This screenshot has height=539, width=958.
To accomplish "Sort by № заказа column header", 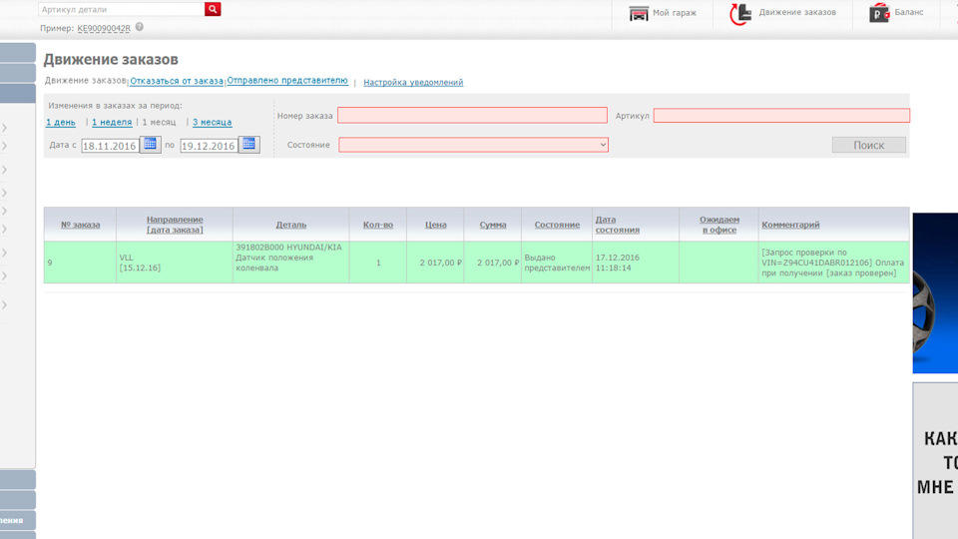I will click(80, 225).
